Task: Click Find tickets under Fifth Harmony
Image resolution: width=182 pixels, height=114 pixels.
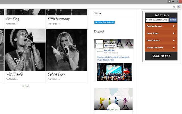Action: coord(54,24)
